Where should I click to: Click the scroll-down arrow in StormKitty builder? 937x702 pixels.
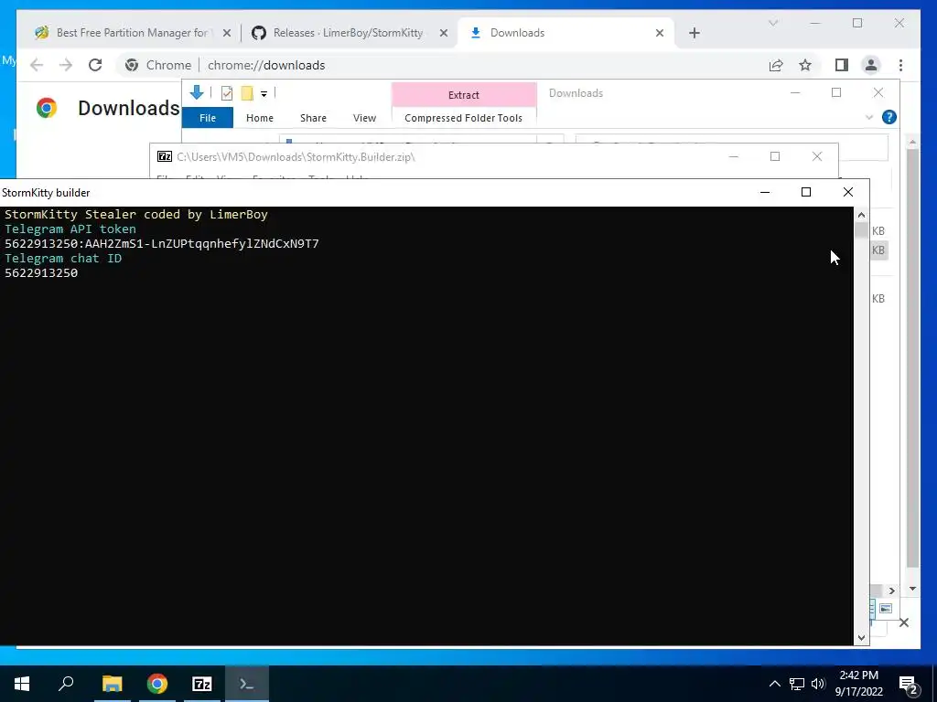point(861,637)
